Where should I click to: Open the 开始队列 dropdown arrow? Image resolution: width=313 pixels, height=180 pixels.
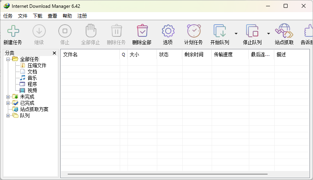click(x=236, y=34)
